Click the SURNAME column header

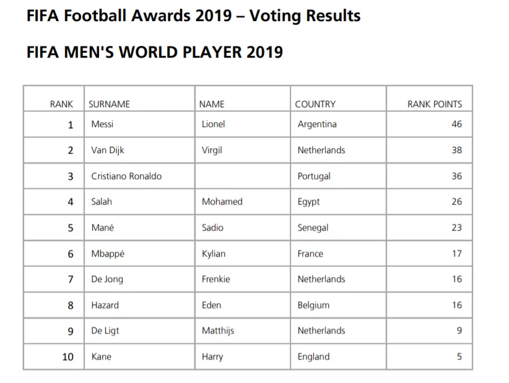109,104
